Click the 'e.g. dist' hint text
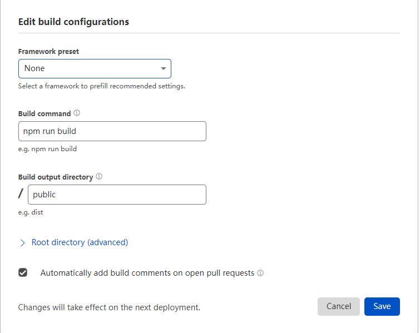This screenshot has height=333, width=420. [31, 212]
